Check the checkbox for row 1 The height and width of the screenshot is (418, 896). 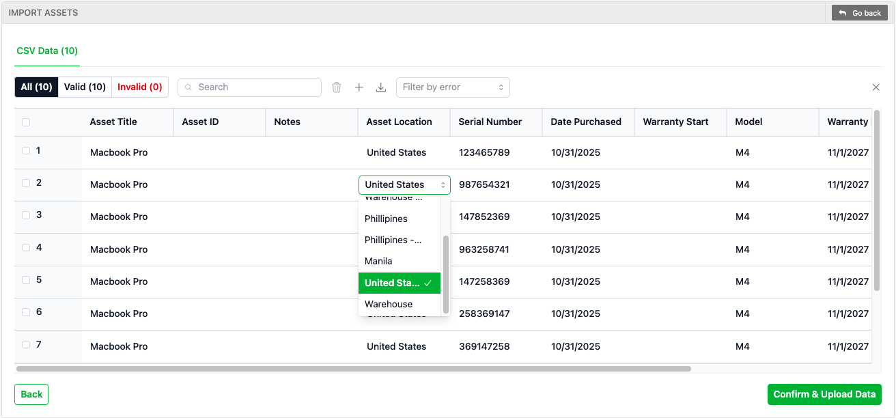[x=26, y=151]
